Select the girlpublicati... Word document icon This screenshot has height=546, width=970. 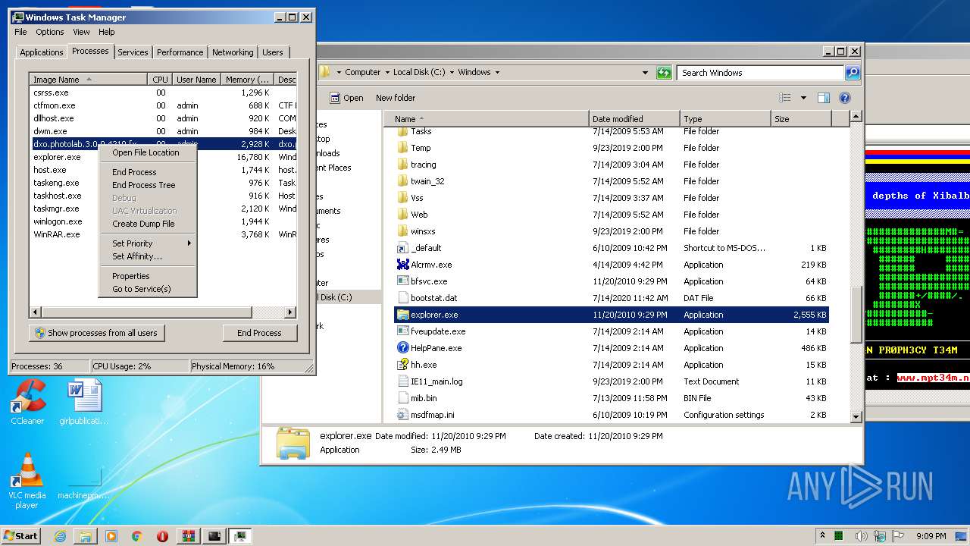[x=83, y=403]
